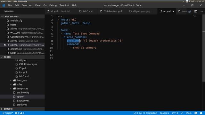Open the Edit menu
205x115 pixels.
17,5
